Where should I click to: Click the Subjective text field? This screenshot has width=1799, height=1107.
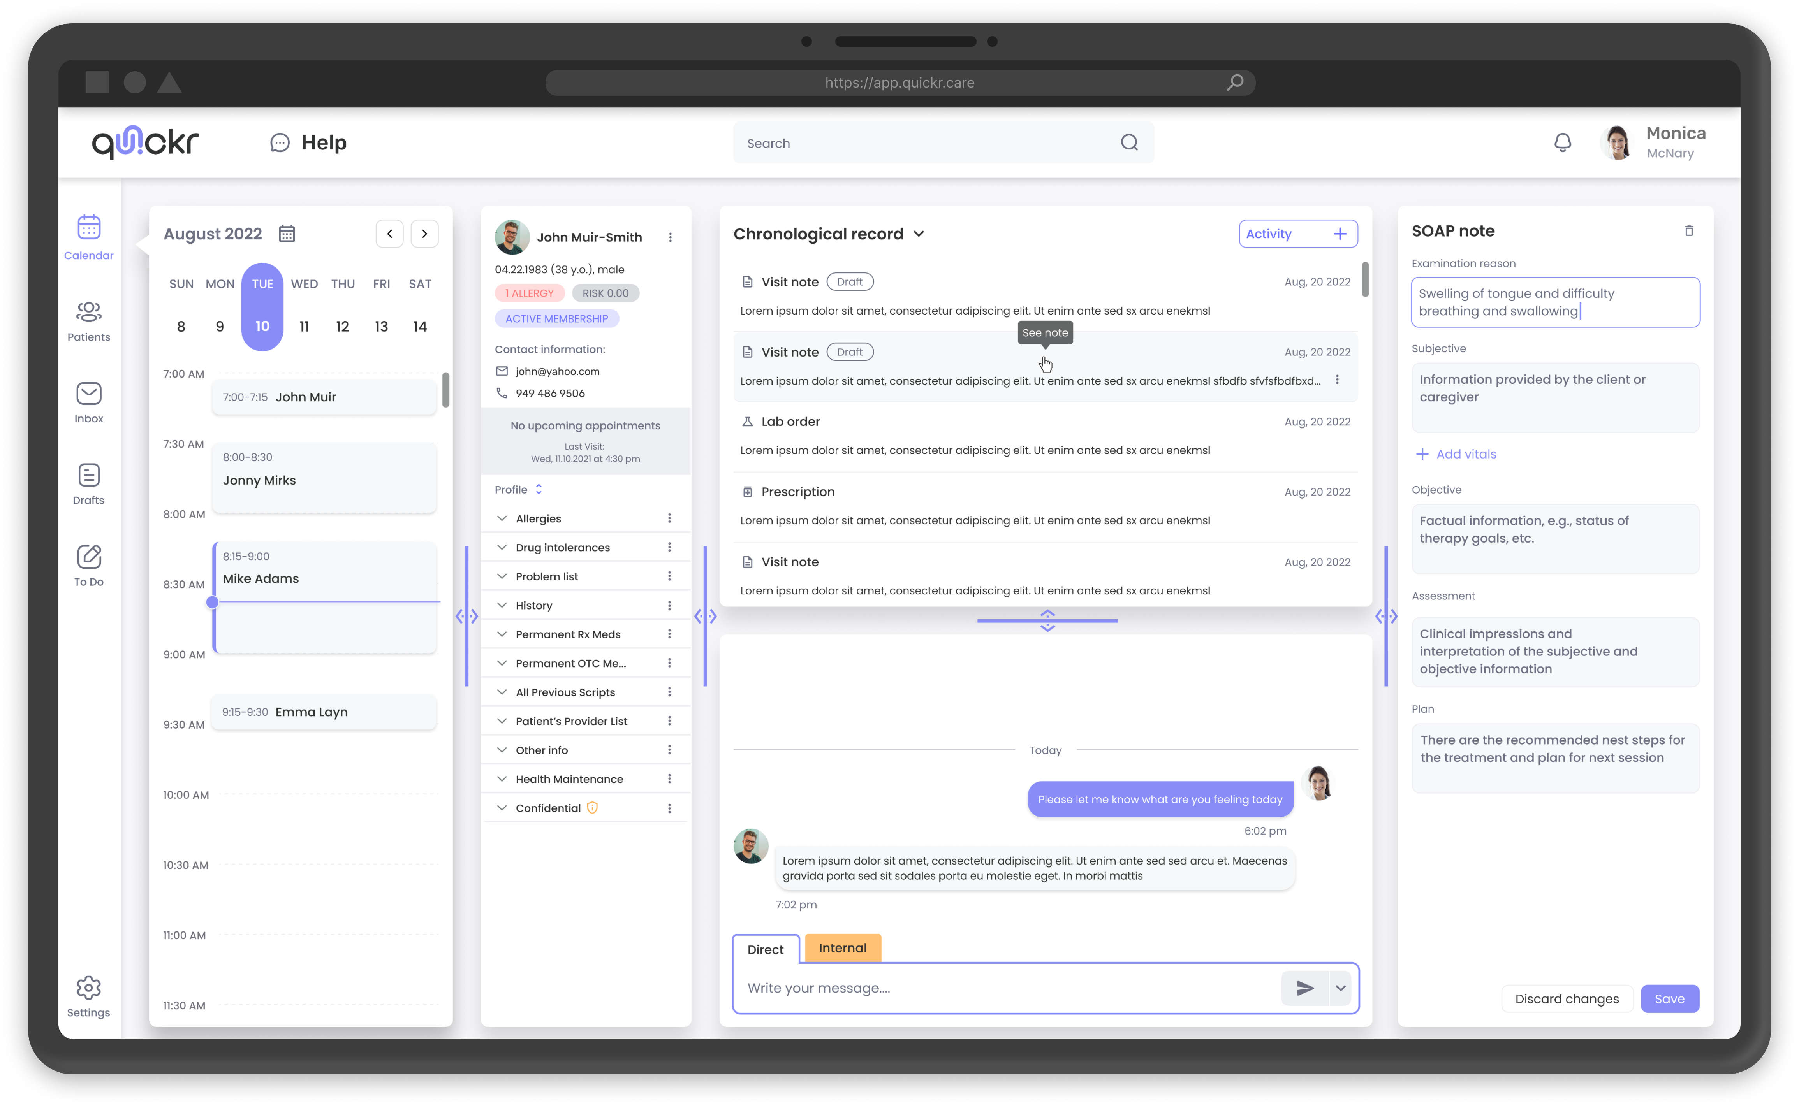click(x=1554, y=397)
